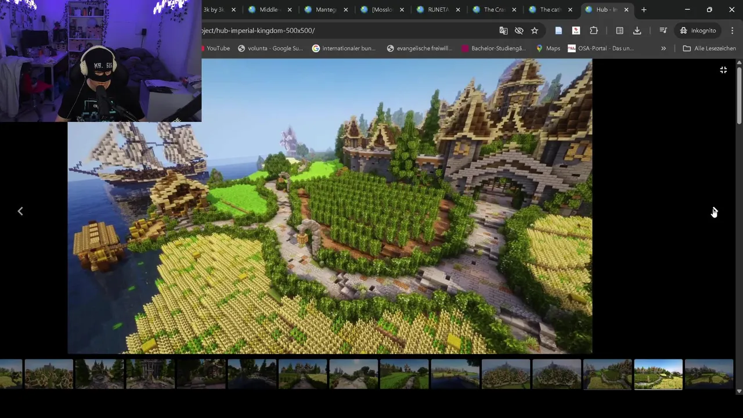Open the Inkognito profile chip
The image size is (743, 418).
(x=698, y=30)
